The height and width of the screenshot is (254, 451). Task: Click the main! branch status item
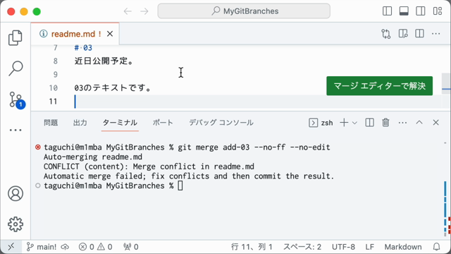(x=42, y=247)
